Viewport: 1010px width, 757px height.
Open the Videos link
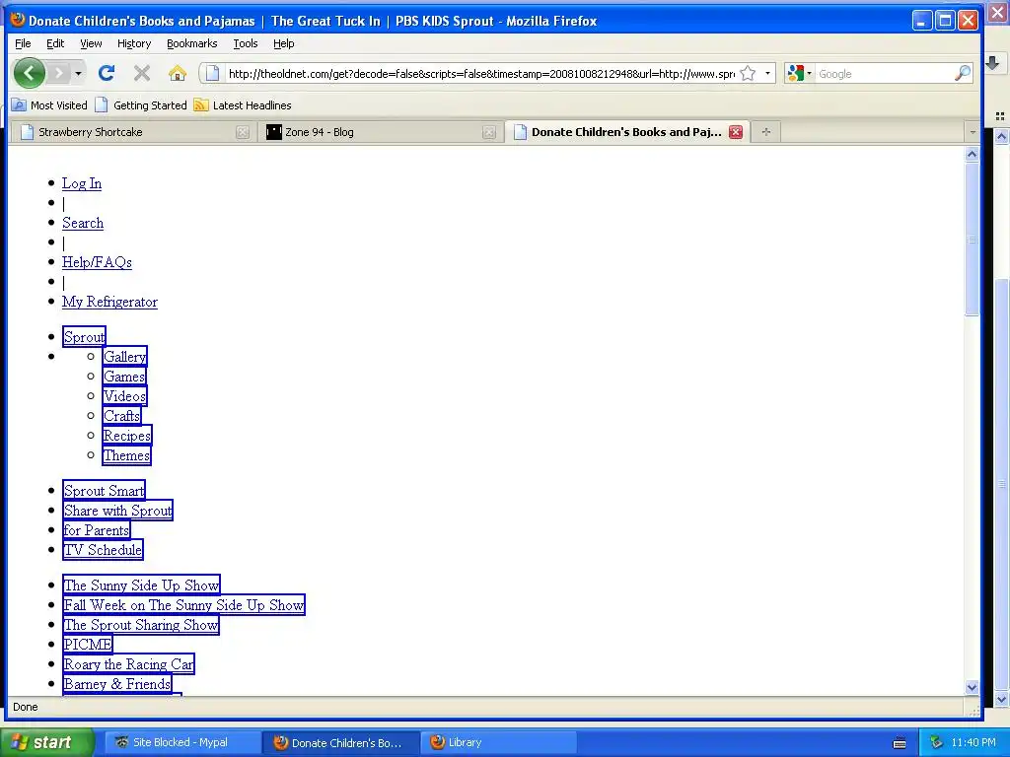(125, 396)
